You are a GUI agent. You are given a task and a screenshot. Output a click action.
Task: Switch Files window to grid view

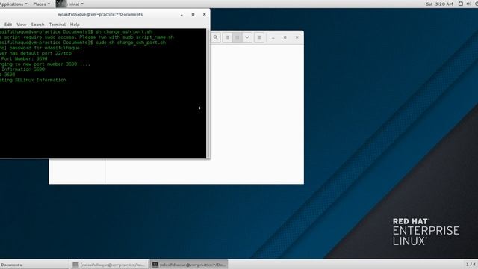tap(238, 37)
